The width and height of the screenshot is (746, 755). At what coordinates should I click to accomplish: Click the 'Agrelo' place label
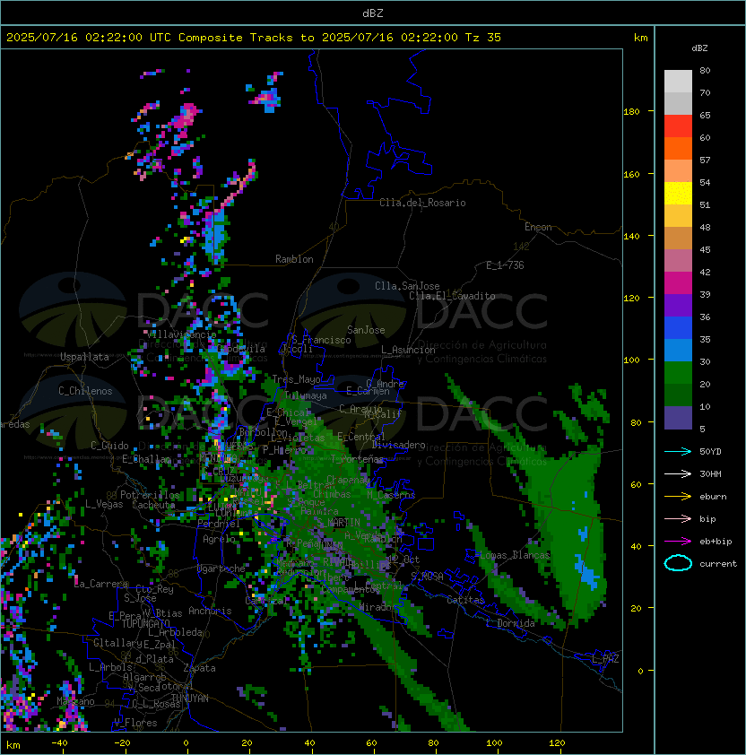click(219, 539)
